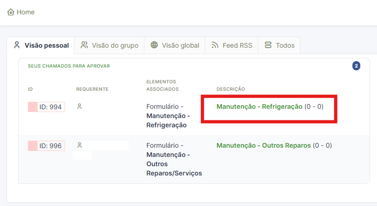377x206 pixels.
Task: Open the Manutenção - Outros Reparos link
Action: (264, 145)
